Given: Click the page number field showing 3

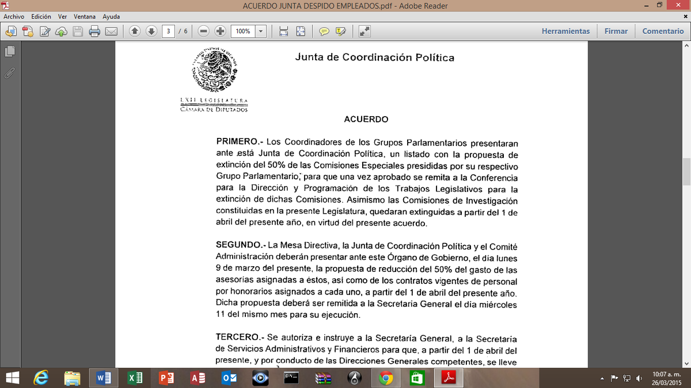Looking at the screenshot, I should click(168, 31).
